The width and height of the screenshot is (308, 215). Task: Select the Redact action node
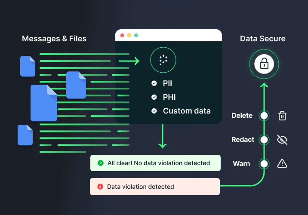(x=264, y=140)
